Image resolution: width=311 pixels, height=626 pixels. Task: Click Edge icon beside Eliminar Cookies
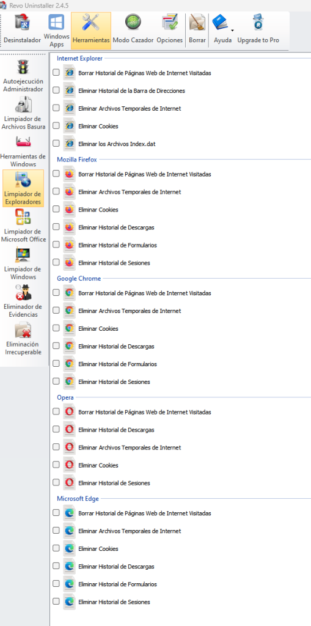point(69,548)
